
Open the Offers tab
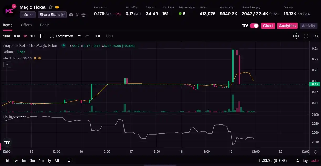click(26, 25)
